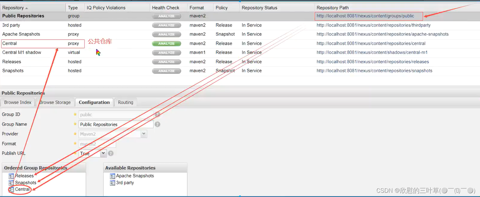Select Snapshots in Ordered Group Repositories list
Viewport: 480px width, 197px height.
[x=26, y=183]
